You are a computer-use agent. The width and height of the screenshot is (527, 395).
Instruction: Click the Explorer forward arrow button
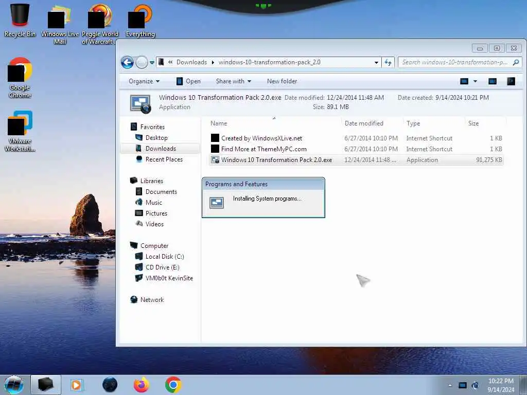[142, 62]
